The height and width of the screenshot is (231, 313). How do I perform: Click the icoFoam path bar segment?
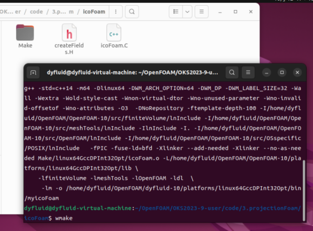(94, 12)
